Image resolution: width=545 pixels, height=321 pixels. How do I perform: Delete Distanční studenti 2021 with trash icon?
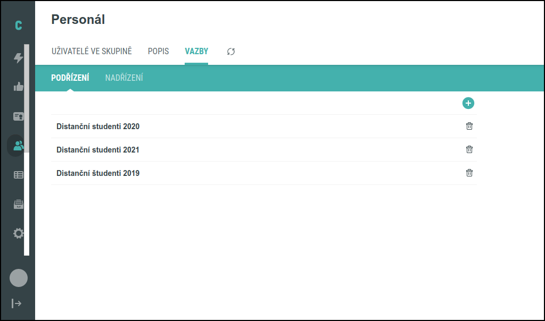[x=469, y=149]
